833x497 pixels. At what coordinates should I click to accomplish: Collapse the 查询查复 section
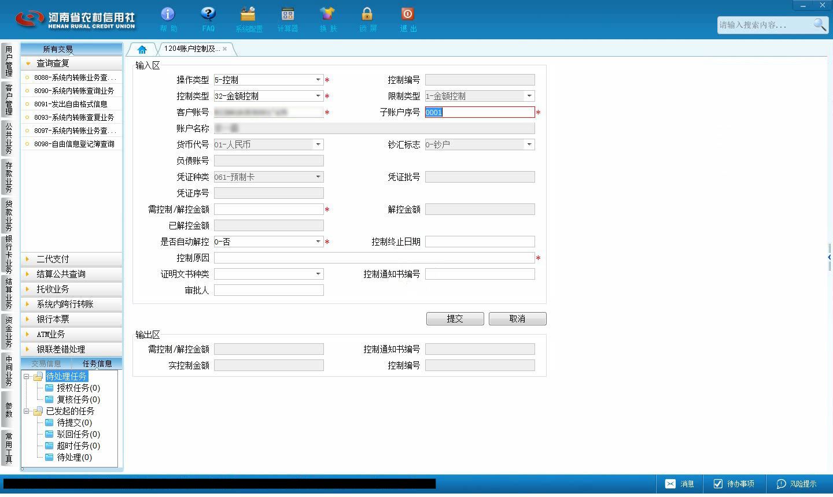pos(72,63)
